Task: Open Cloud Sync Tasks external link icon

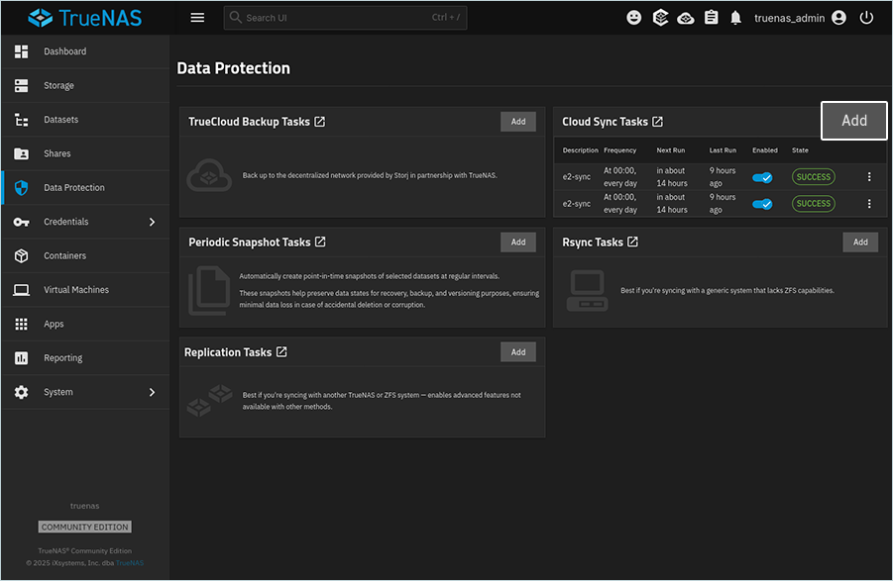Action: [657, 122]
